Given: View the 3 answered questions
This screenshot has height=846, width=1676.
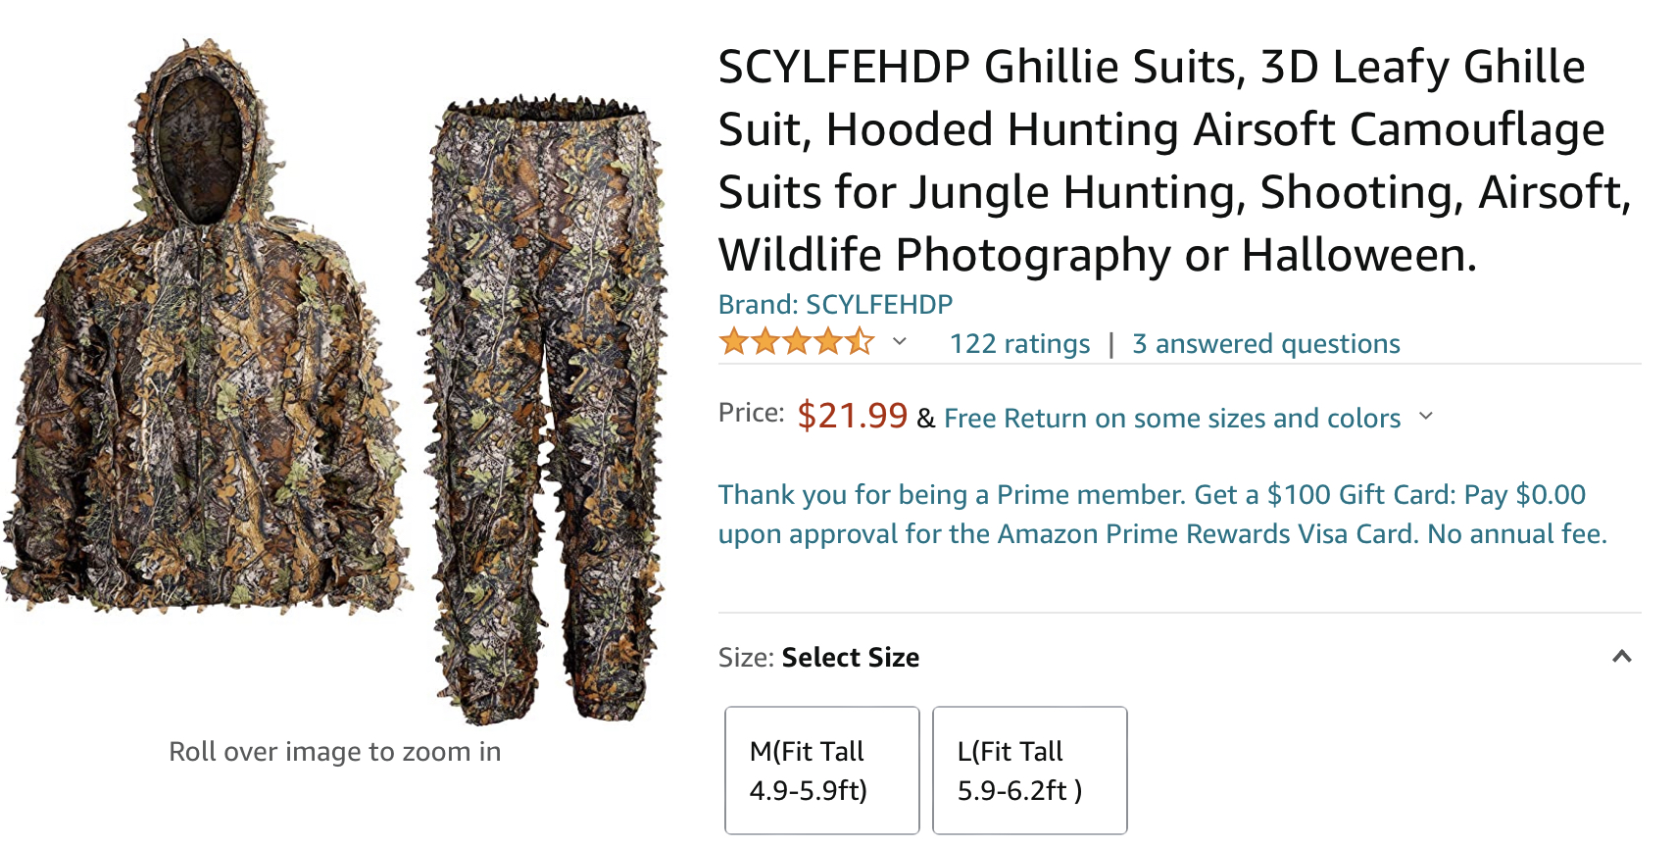Looking at the screenshot, I should [x=1265, y=344].
